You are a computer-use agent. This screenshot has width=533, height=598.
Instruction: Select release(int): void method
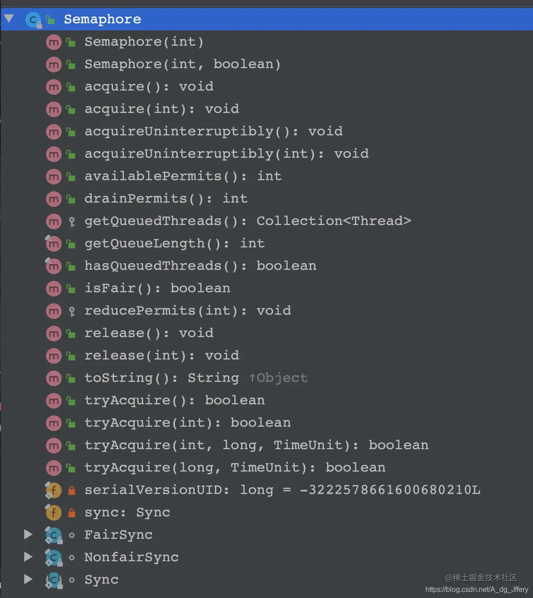(x=266, y=355)
